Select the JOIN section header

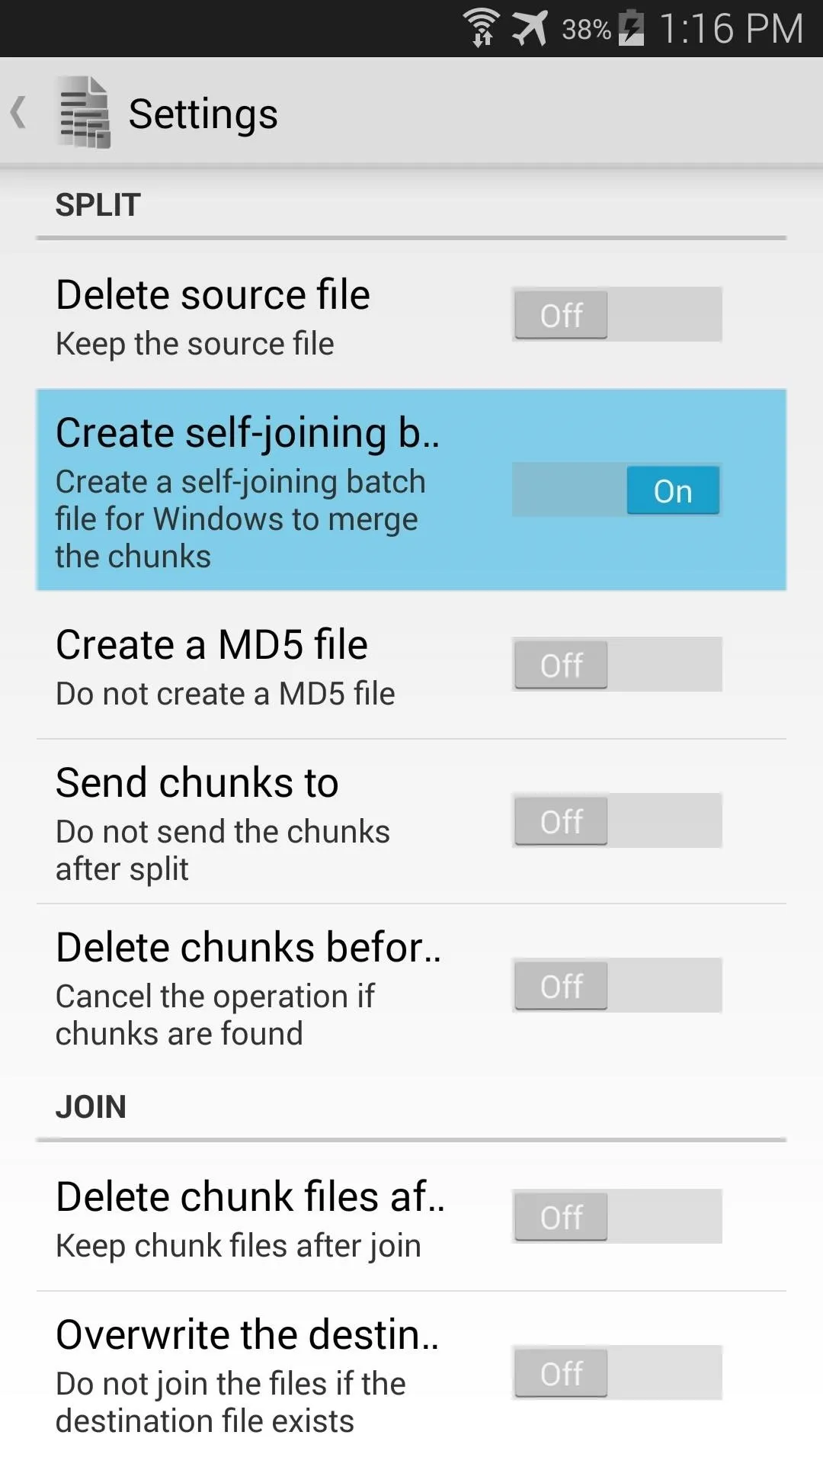(x=91, y=1106)
